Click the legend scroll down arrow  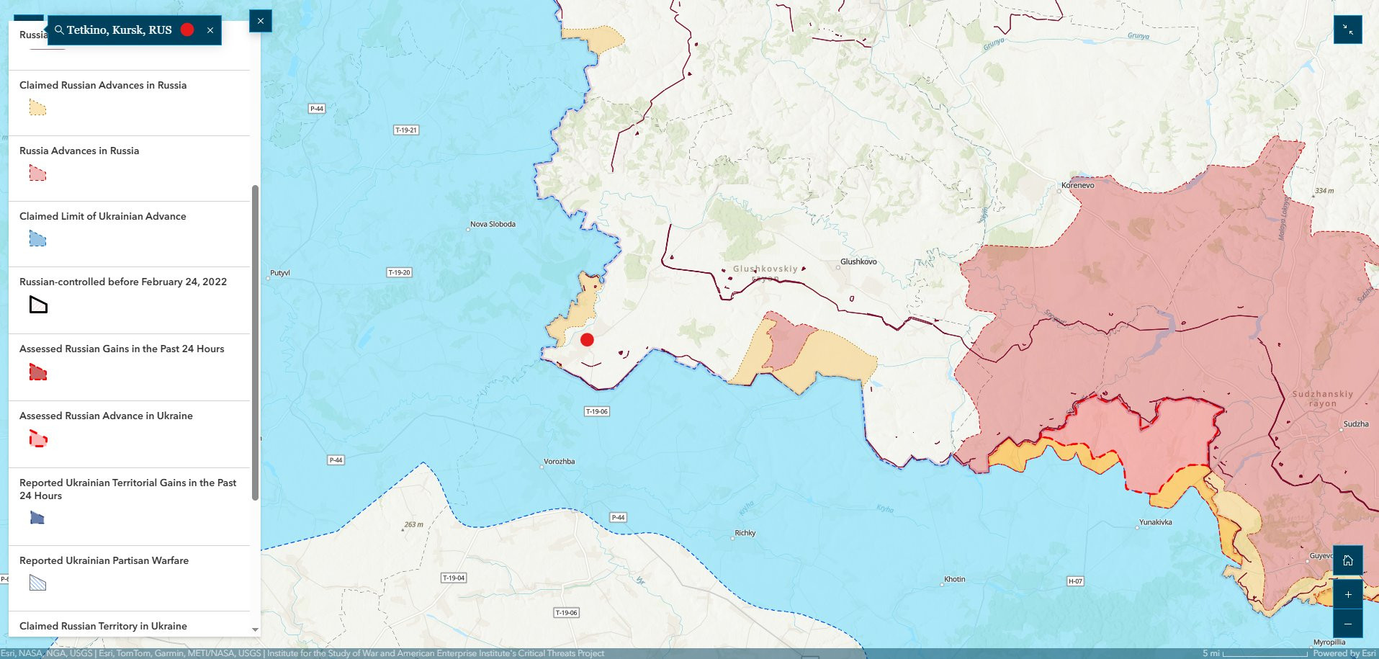point(255,629)
